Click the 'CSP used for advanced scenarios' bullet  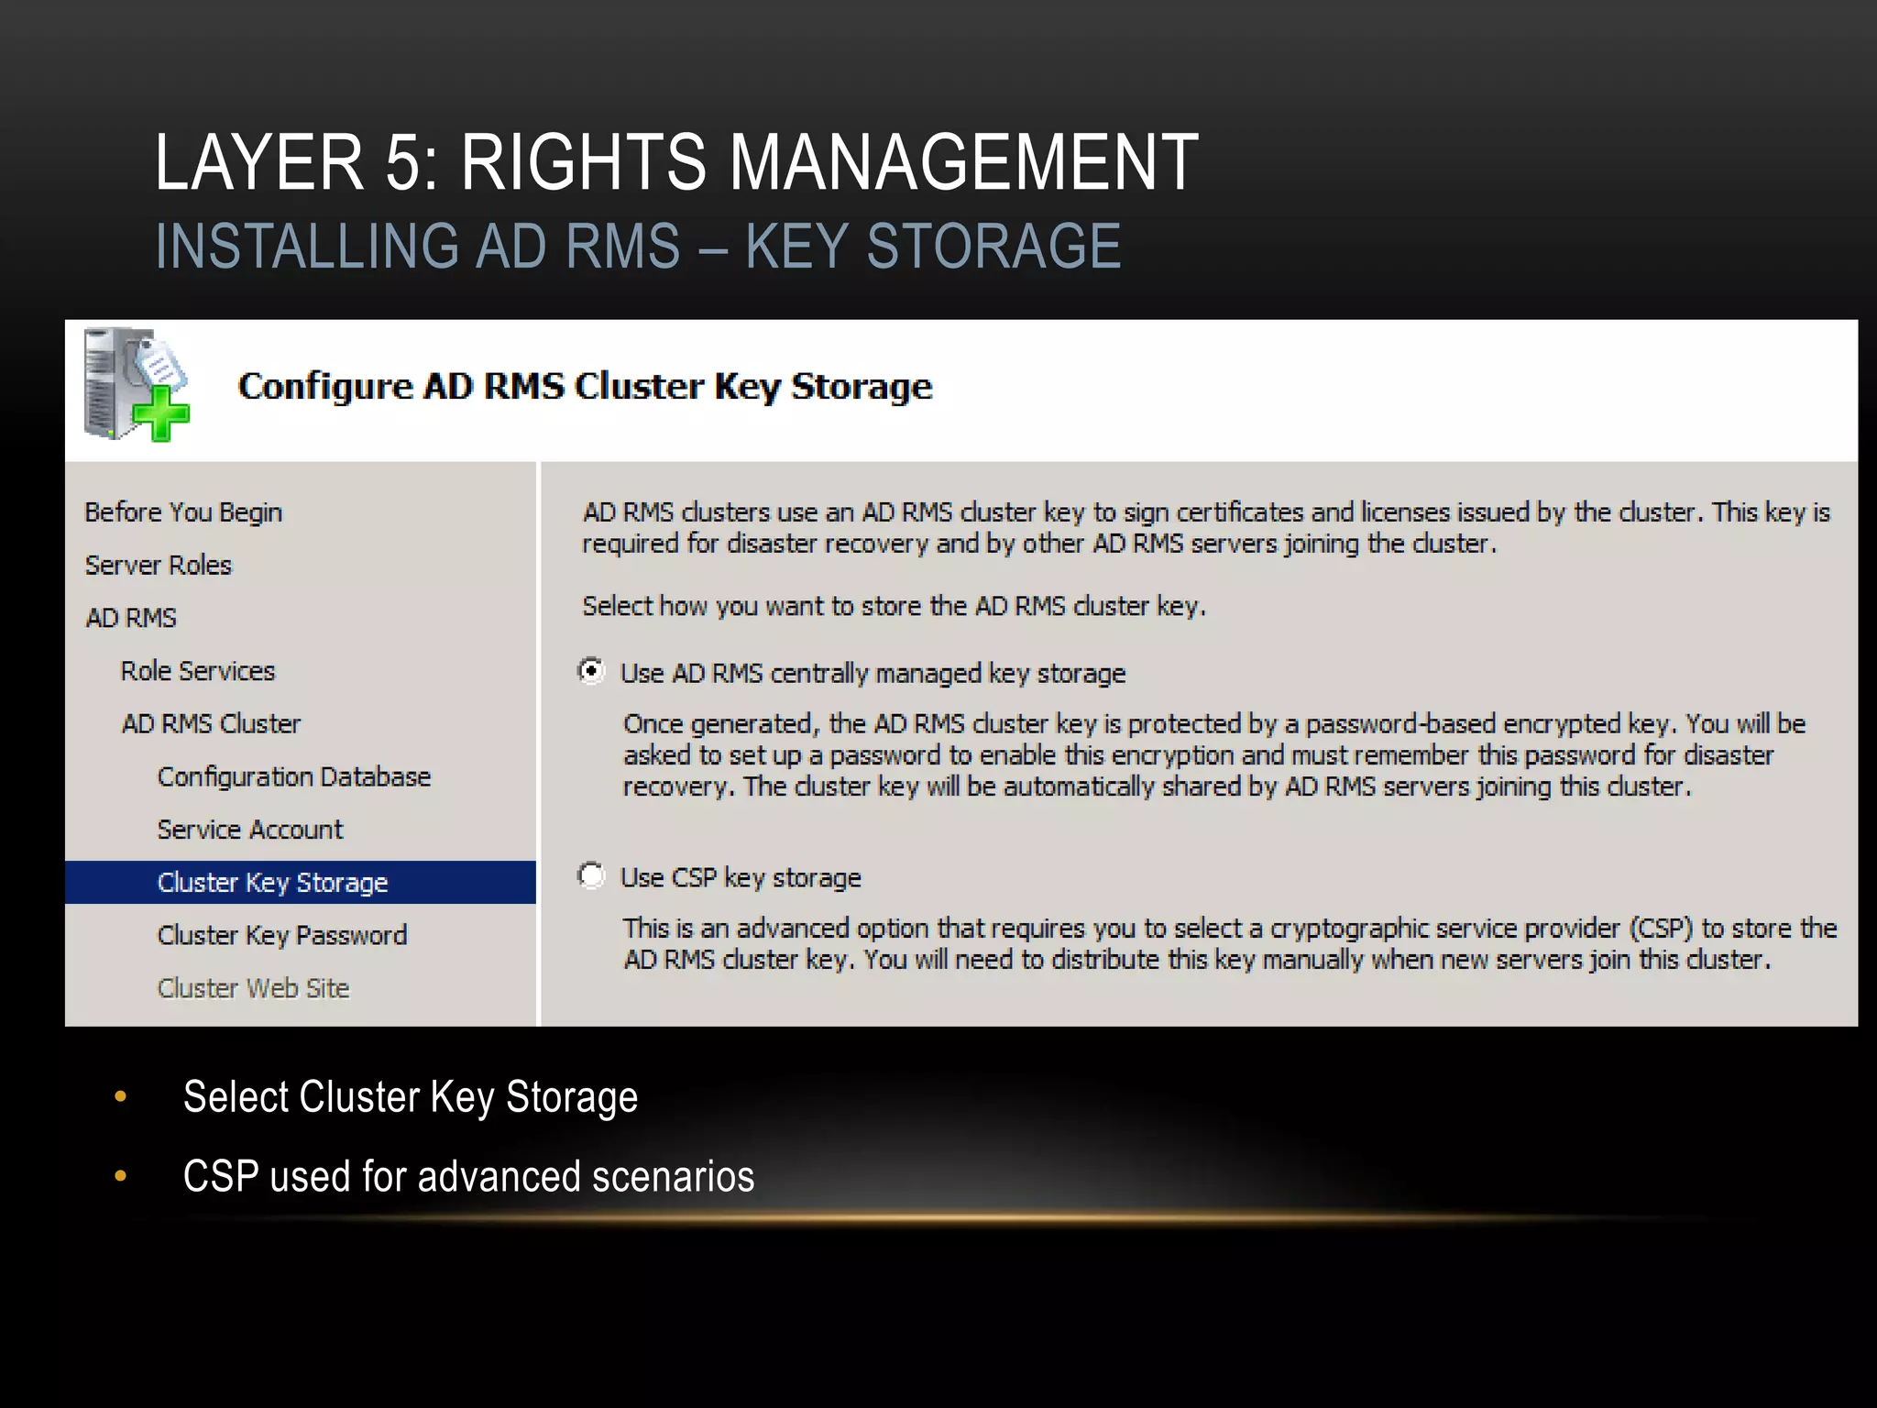(x=468, y=1176)
